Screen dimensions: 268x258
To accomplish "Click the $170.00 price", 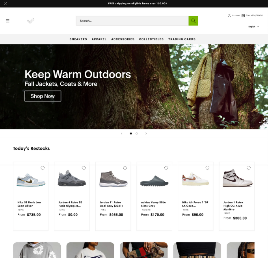I will click(157, 215).
